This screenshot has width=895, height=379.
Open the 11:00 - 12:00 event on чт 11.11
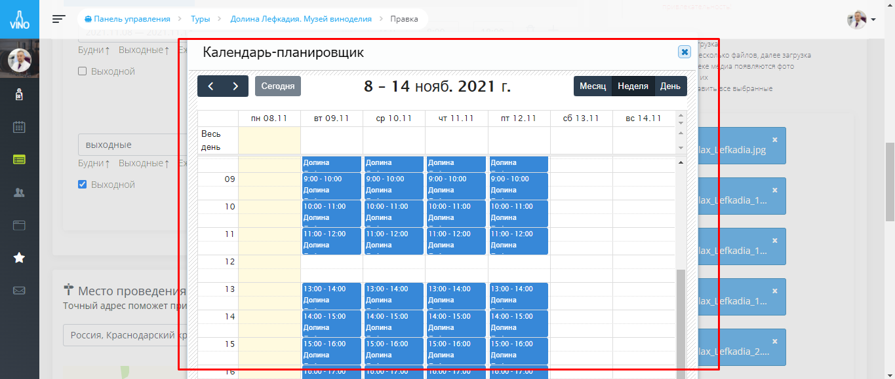tap(456, 241)
